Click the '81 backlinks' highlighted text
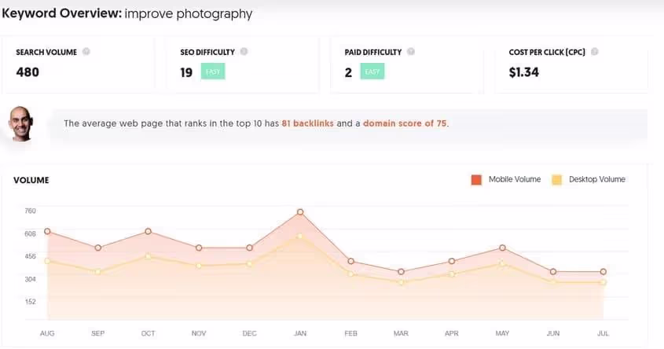This screenshot has width=664, height=349. (308, 123)
